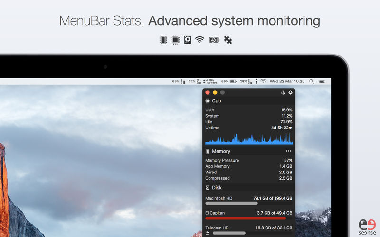380x237 pixels.
Task: Click the 79.1 GB of 199.4 GB value
Action: (273, 198)
